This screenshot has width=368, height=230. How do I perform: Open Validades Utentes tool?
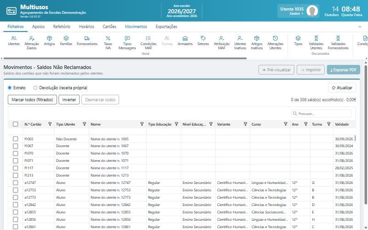point(316,42)
